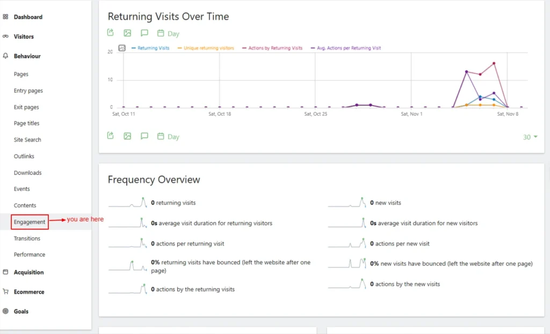Go to the Site Search report
Viewport: 550px width, 334px height.
27,140
